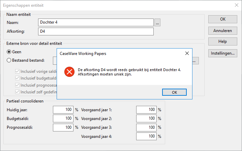Click the main OK button of Eigenschappen entiteit

[x=222, y=19]
